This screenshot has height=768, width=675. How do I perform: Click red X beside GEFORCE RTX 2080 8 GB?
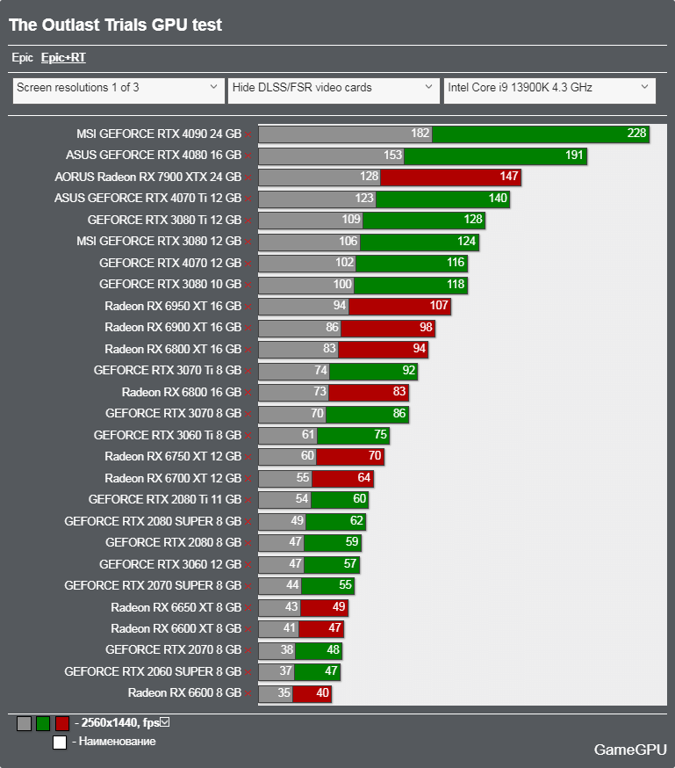248,543
